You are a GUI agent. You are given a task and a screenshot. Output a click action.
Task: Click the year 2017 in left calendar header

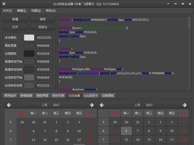tap(56, 105)
